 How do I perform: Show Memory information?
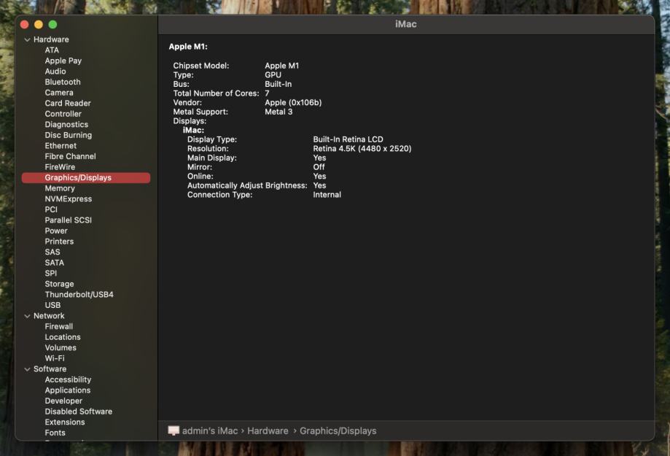[59, 188]
